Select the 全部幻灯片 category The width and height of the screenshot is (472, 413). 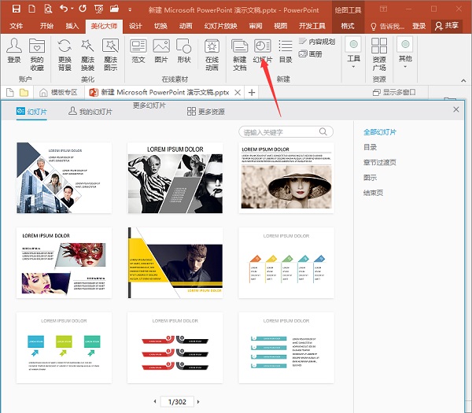[x=380, y=132]
